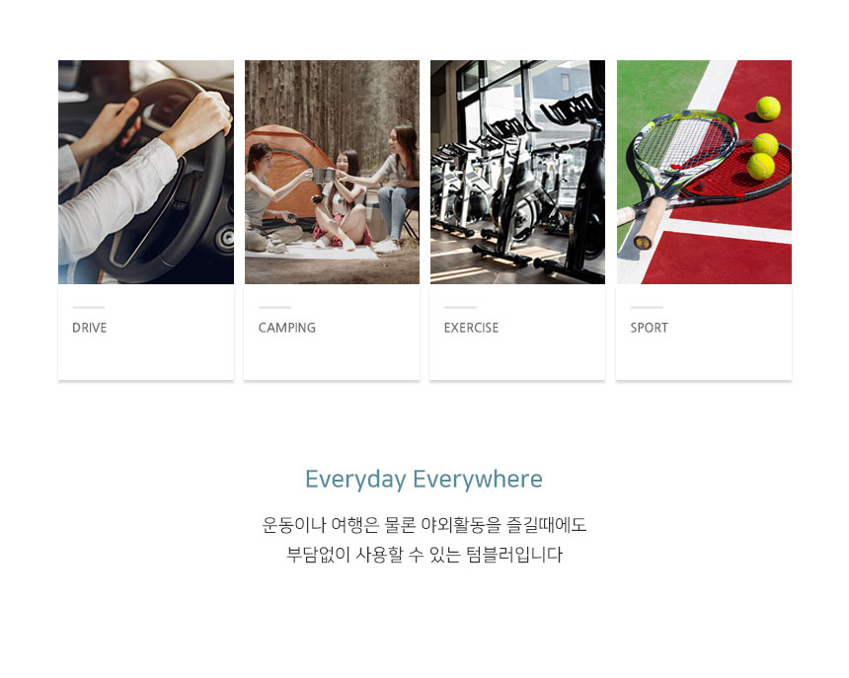Click the short line above EXERCISE

(460, 307)
